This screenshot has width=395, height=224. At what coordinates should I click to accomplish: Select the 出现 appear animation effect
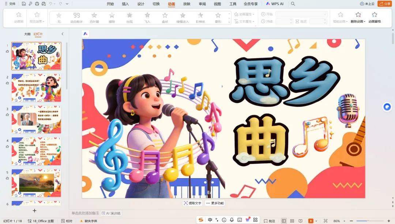click(x=129, y=18)
